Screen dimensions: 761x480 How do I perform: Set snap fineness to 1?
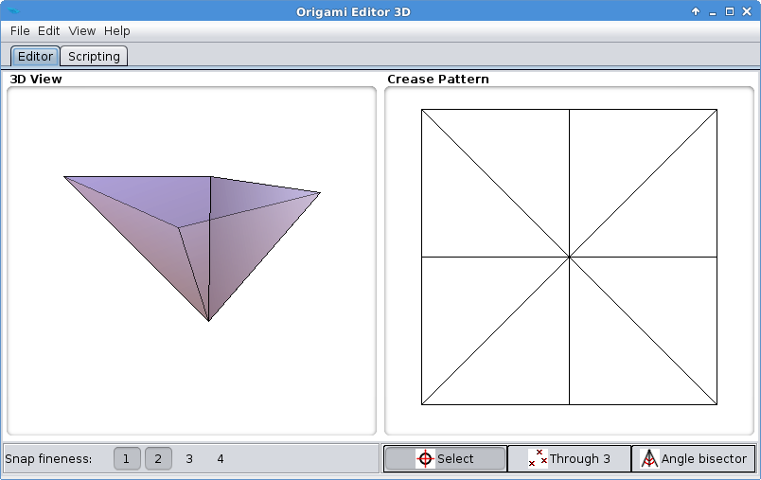(x=127, y=459)
